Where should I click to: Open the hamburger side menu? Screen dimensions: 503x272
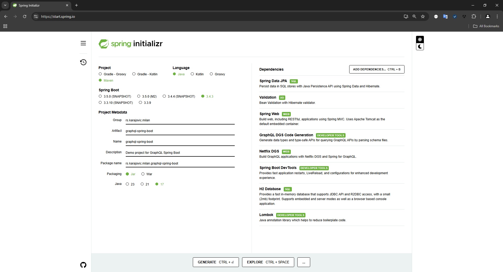[83, 43]
